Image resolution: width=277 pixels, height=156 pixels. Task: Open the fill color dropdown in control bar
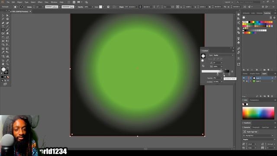pyautogui.click(x=18, y=7)
